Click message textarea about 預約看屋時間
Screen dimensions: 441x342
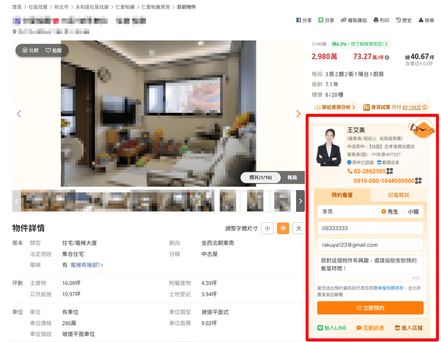[x=370, y=268]
